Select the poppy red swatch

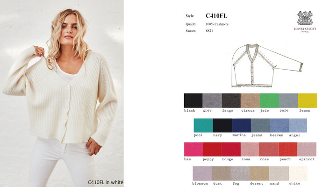point(212,149)
